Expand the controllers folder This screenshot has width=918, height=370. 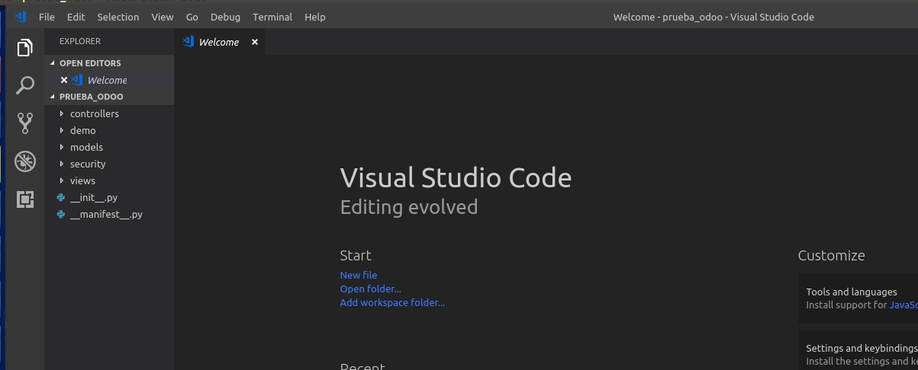[x=62, y=113]
